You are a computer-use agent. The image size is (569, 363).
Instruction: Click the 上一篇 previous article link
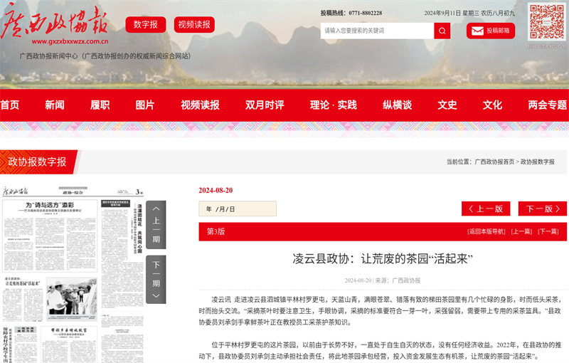pos(521,231)
